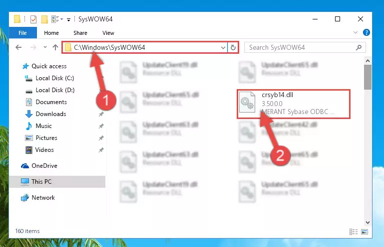The width and height of the screenshot is (384, 247).
Task: Expand the ribbon with the chevron
Action: pyautogui.click(x=356, y=32)
